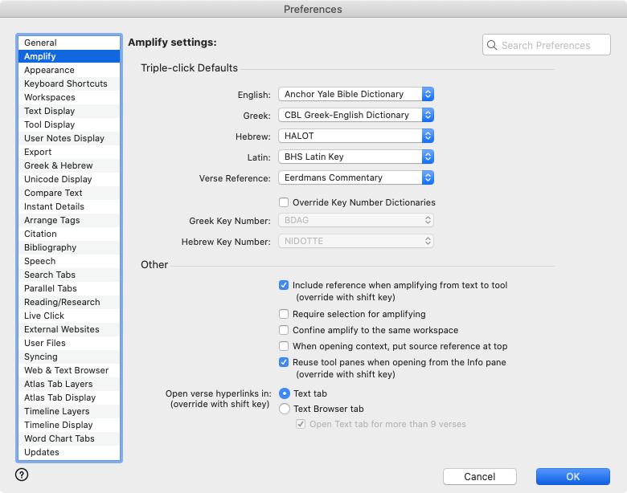This screenshot has width=627, height=493.
Task: Go to Keyboard Shortcuts preferences
Action: tap(65, 84)
